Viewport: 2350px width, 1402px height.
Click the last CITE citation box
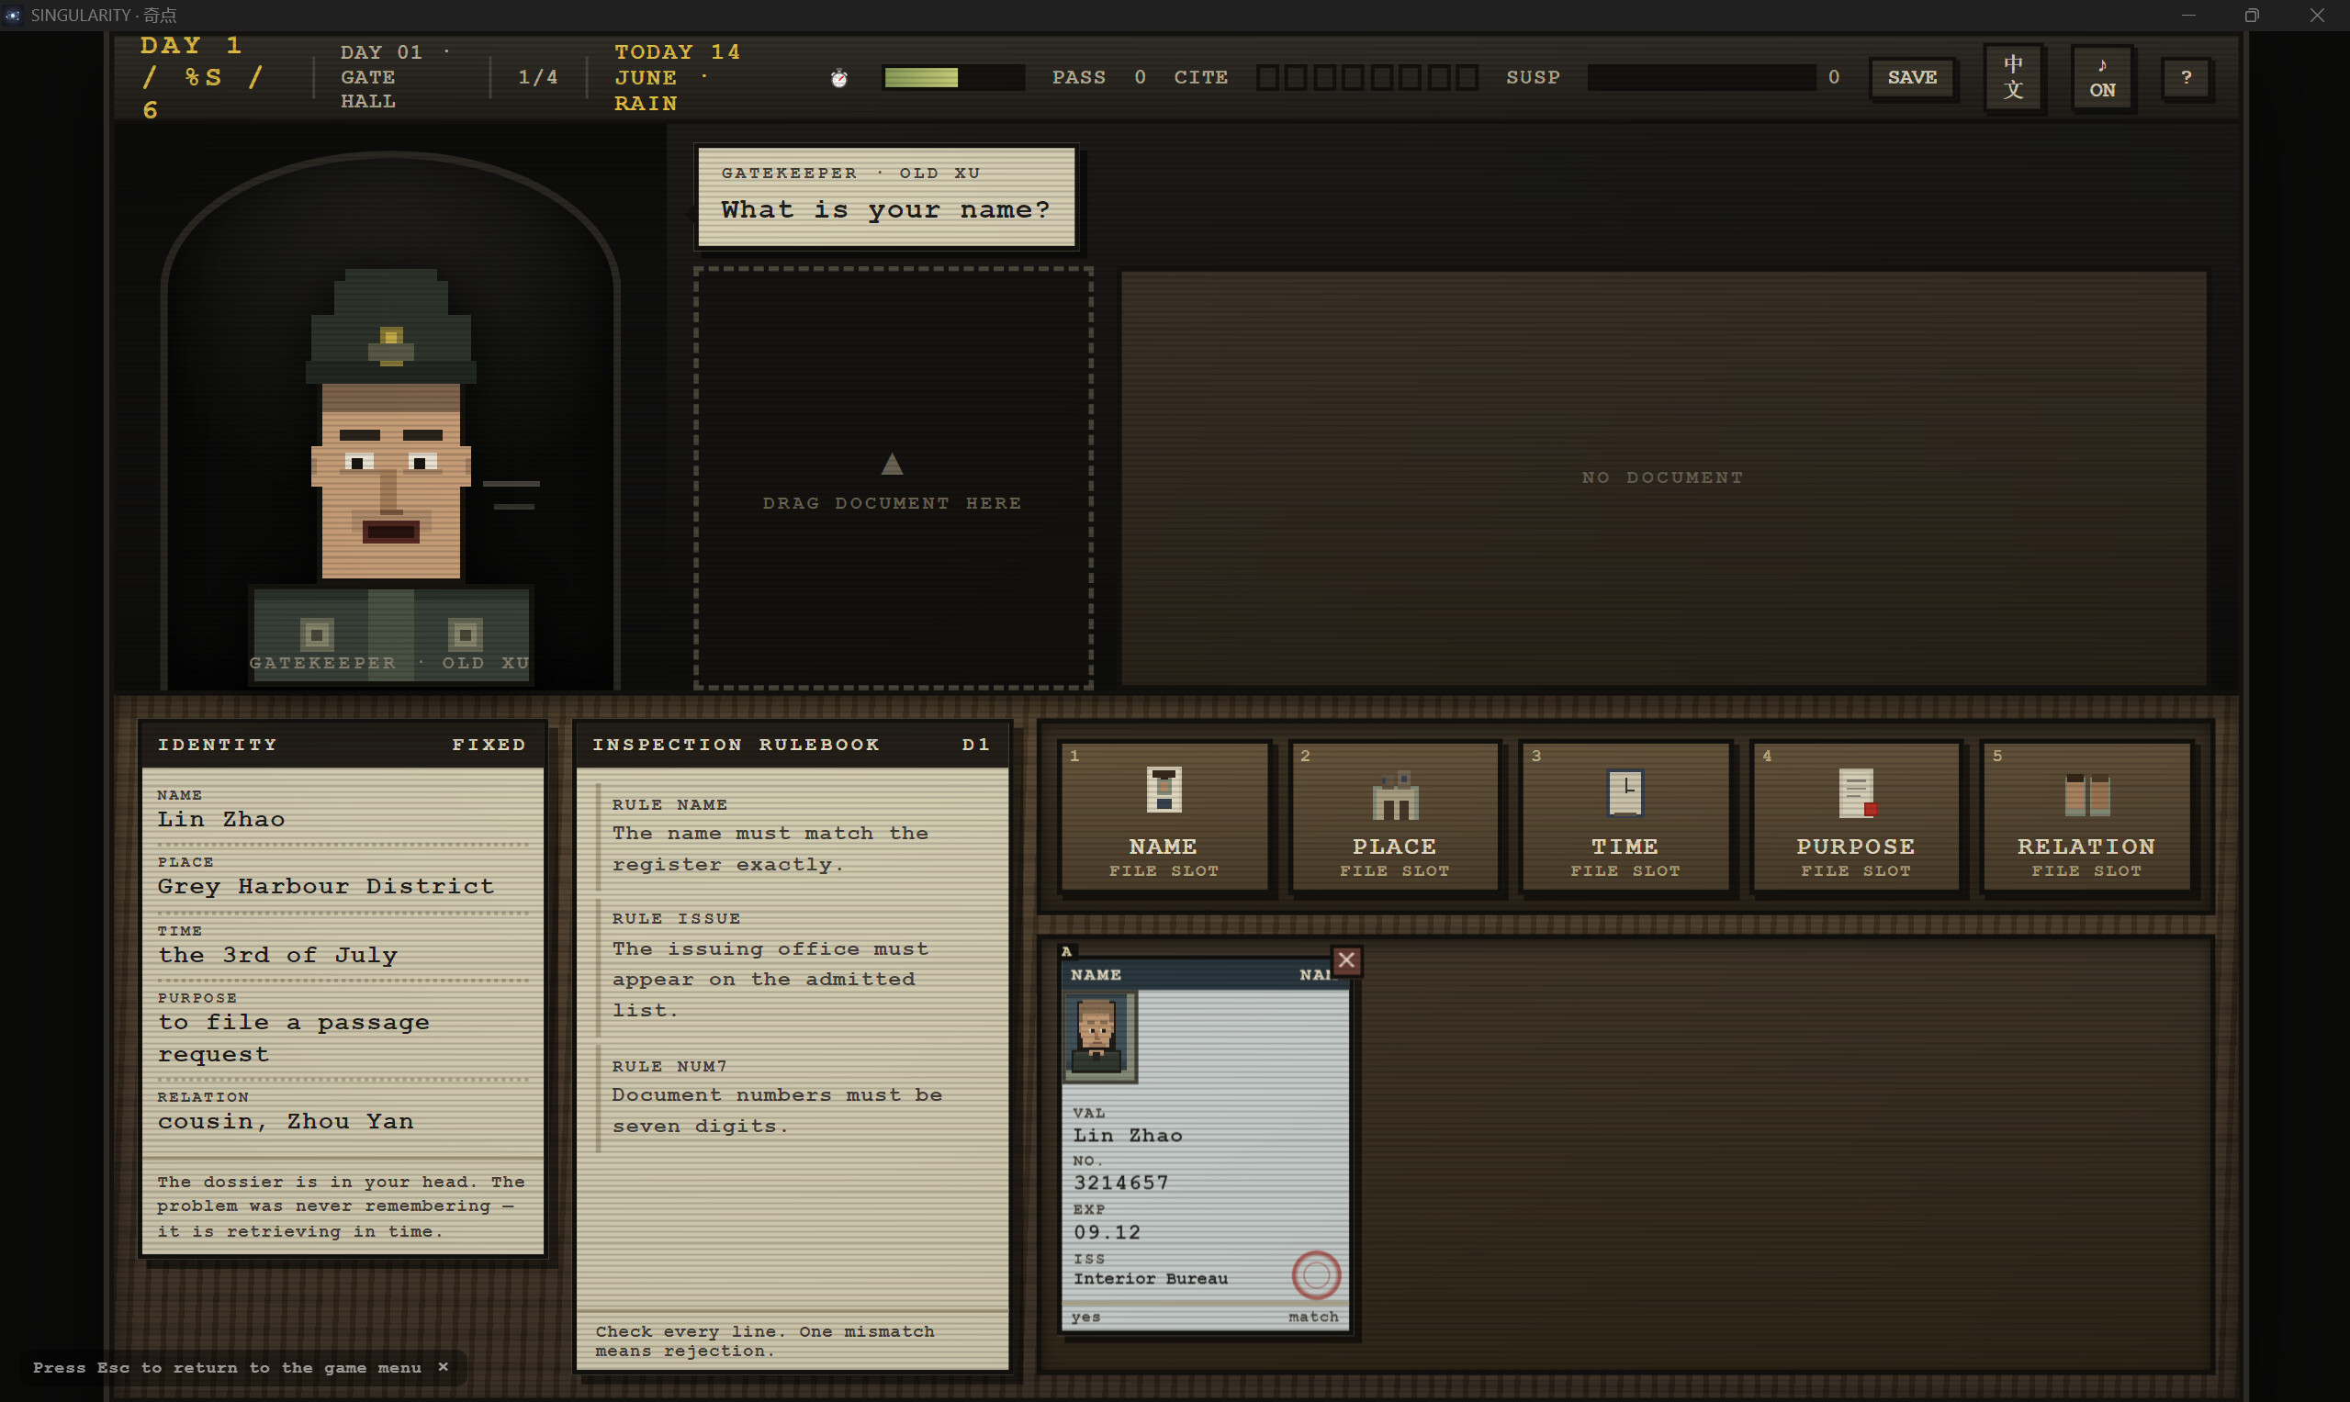pyautogui.click(x=1467, y=77)
